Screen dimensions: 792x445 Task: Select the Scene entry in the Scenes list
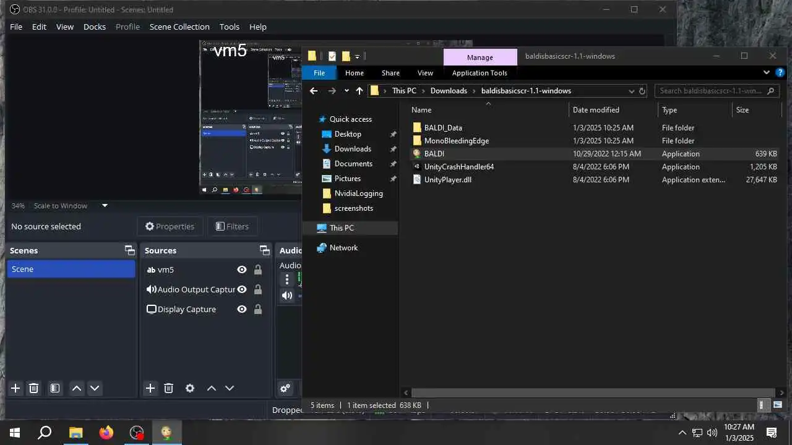(71, 269)
